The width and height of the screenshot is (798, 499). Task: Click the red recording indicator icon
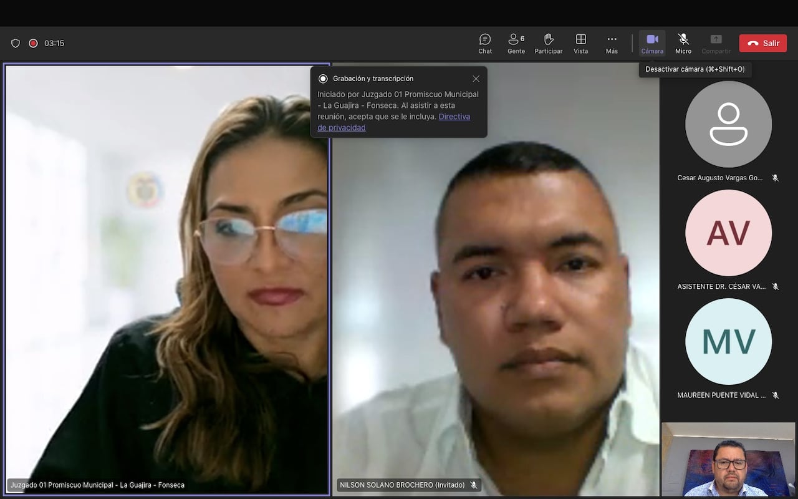point(33,43)
